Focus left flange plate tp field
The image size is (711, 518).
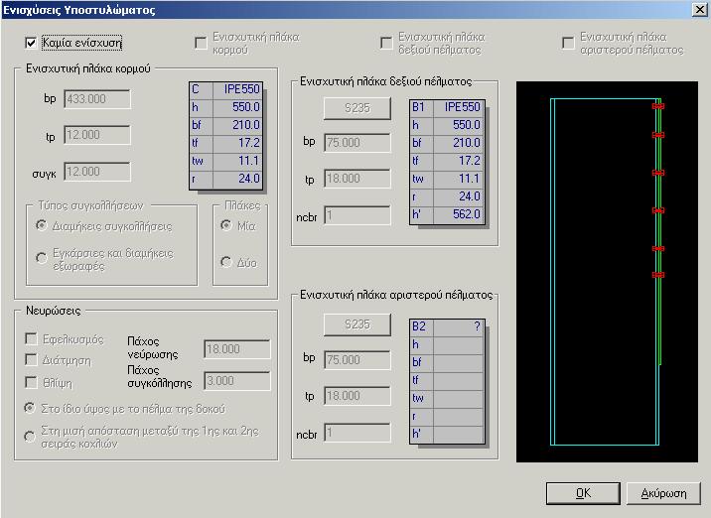(x=357, y=396)
